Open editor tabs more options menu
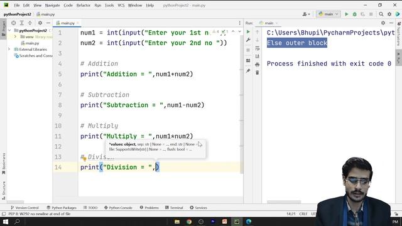This screenshot has width=402, height=226. 240,23
